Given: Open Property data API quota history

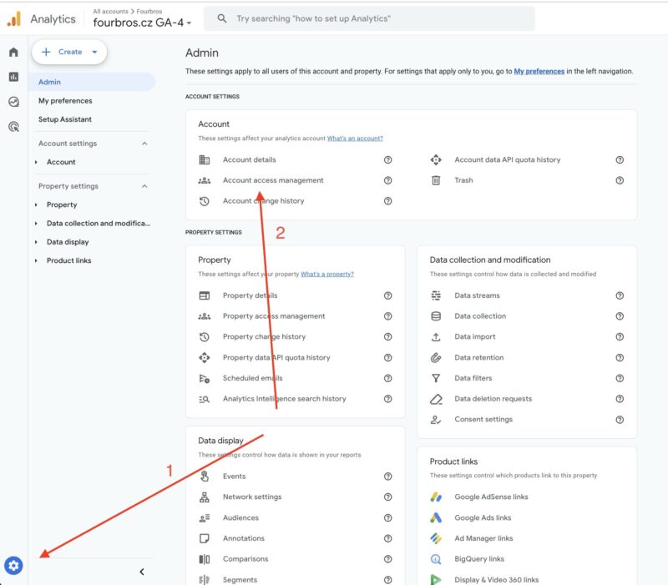Looking at the screenshot, I should pos(276,358).
